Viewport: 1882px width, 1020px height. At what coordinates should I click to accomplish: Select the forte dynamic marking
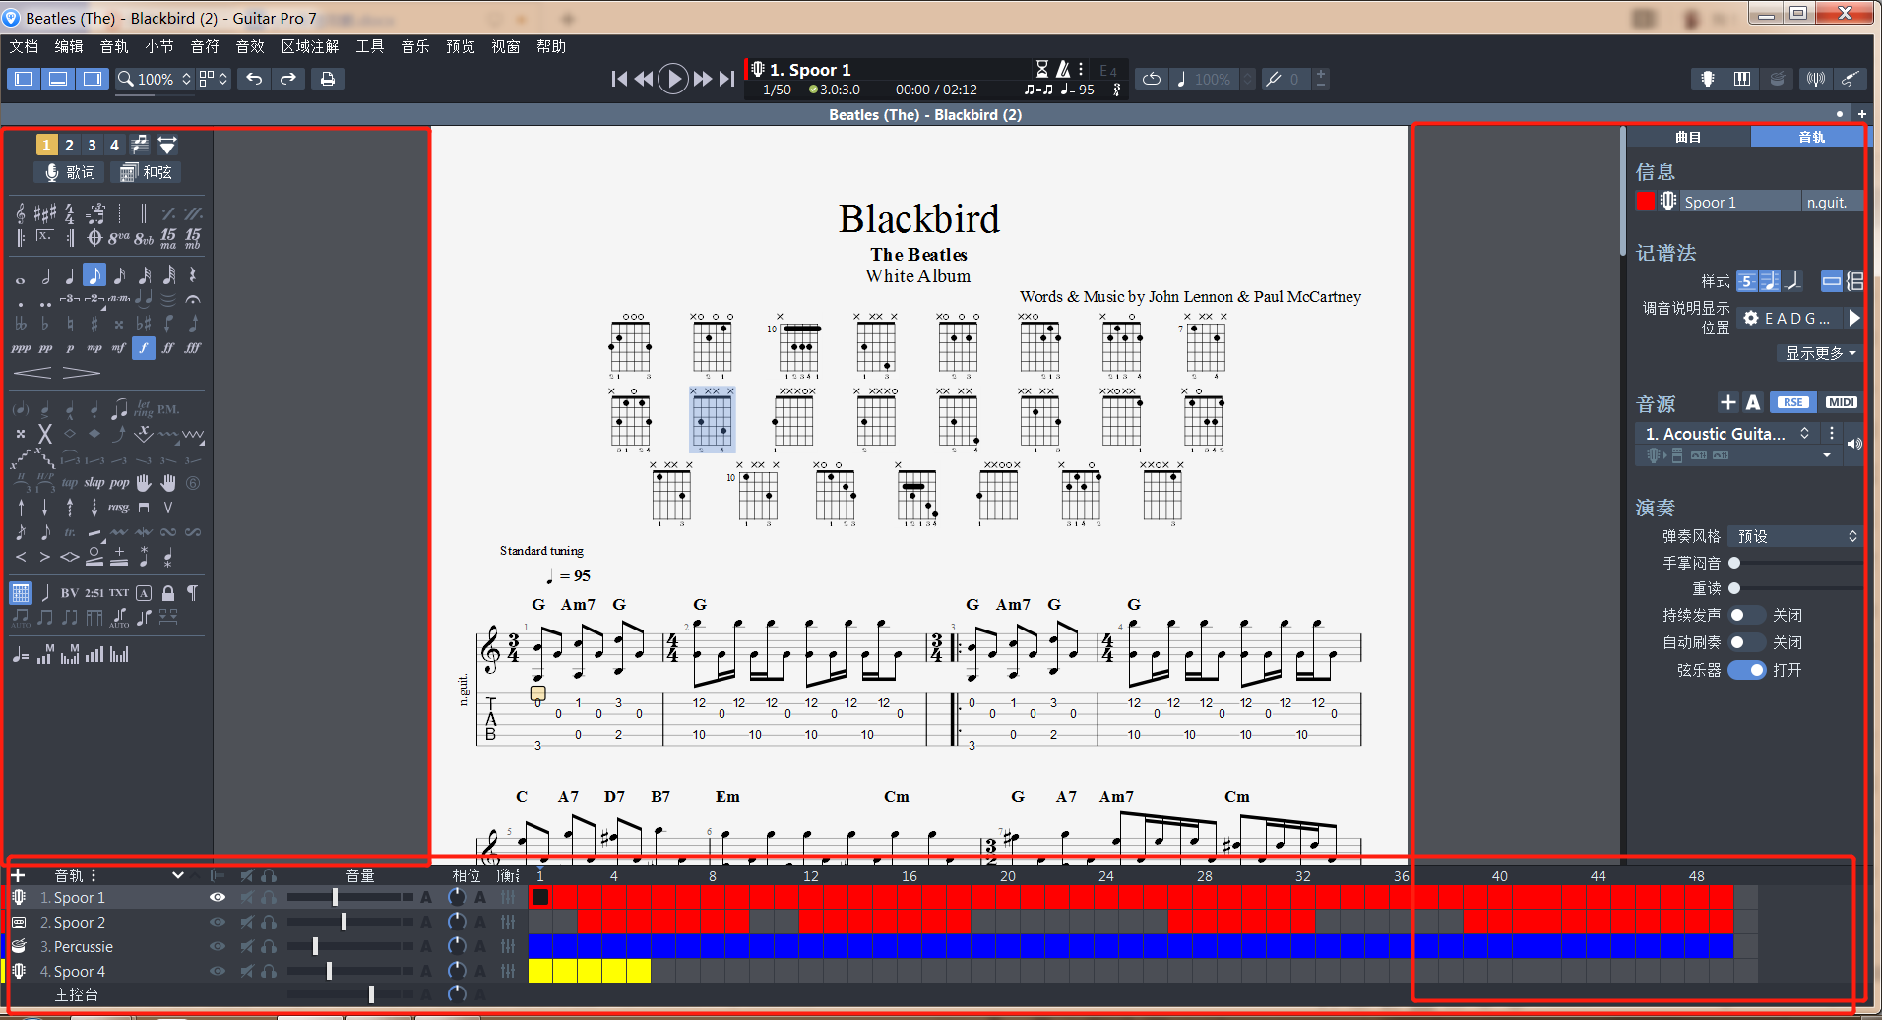pos(144,347)
